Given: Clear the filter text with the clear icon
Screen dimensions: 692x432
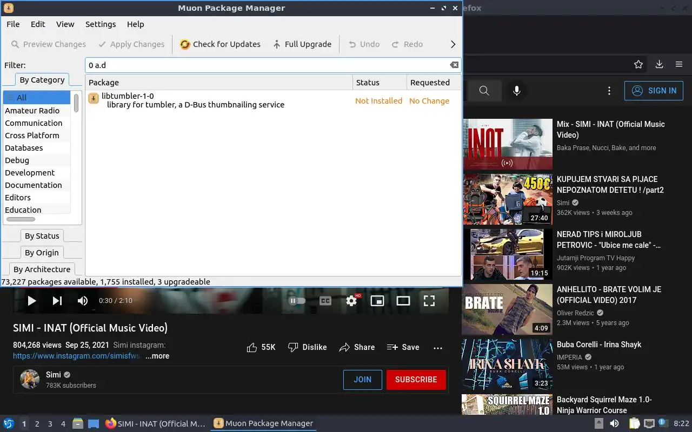Looking at the screenshot, I should tap(454, 65).
